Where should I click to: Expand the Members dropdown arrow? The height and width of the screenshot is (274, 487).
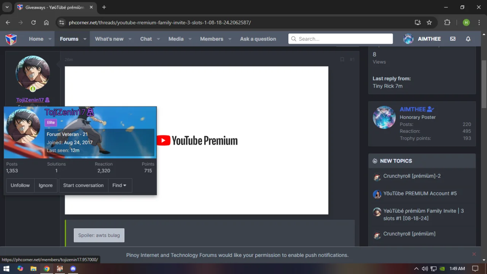230,39
